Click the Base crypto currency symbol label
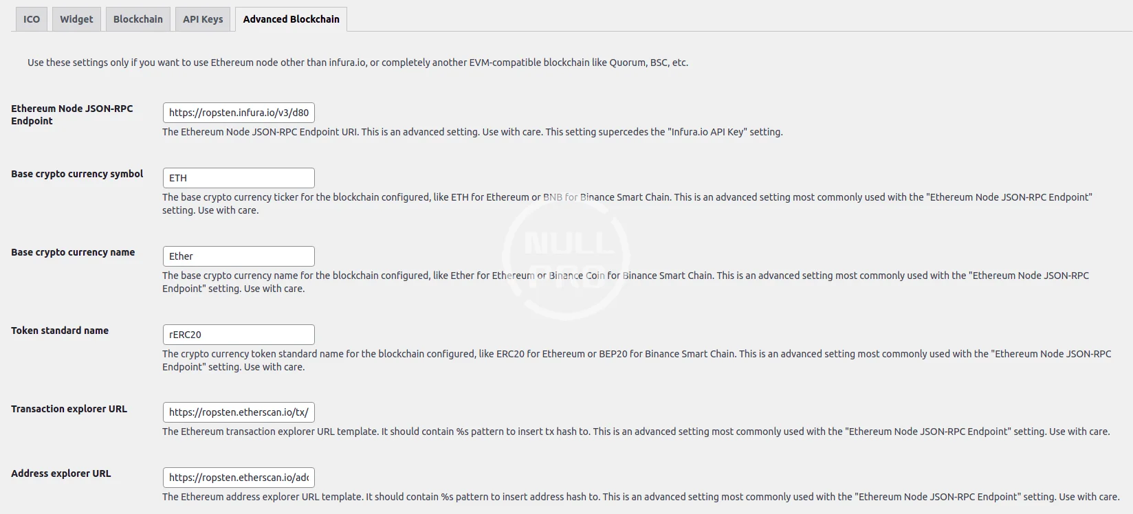 coord(77,174)
